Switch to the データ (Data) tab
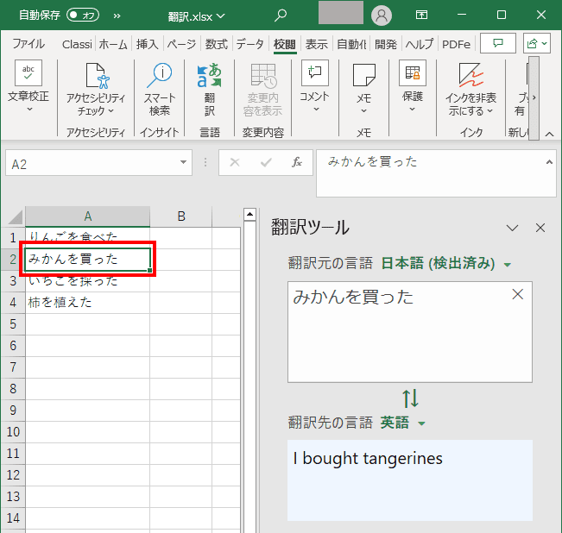Viewport: 562px width, 533px height. pos(249,44)
